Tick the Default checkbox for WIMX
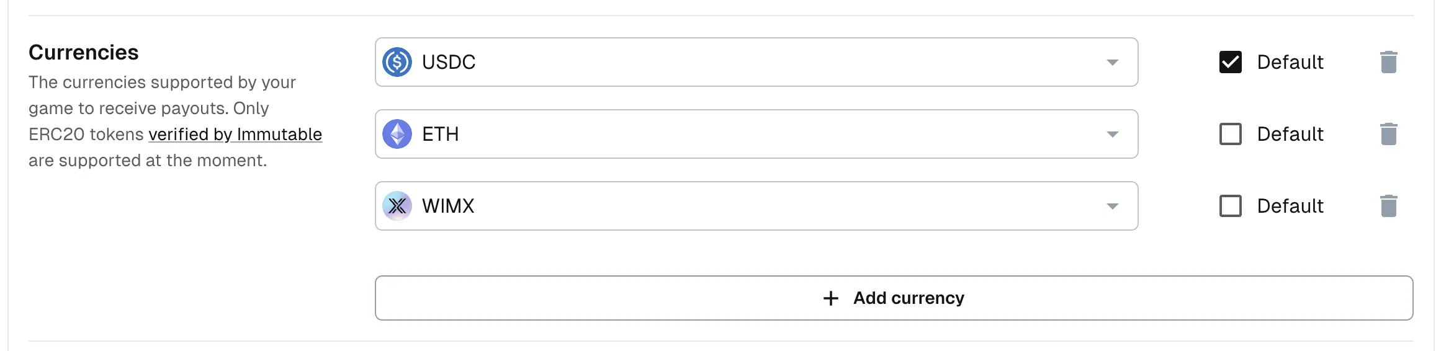1441x351 pixels. [1230, 206]
